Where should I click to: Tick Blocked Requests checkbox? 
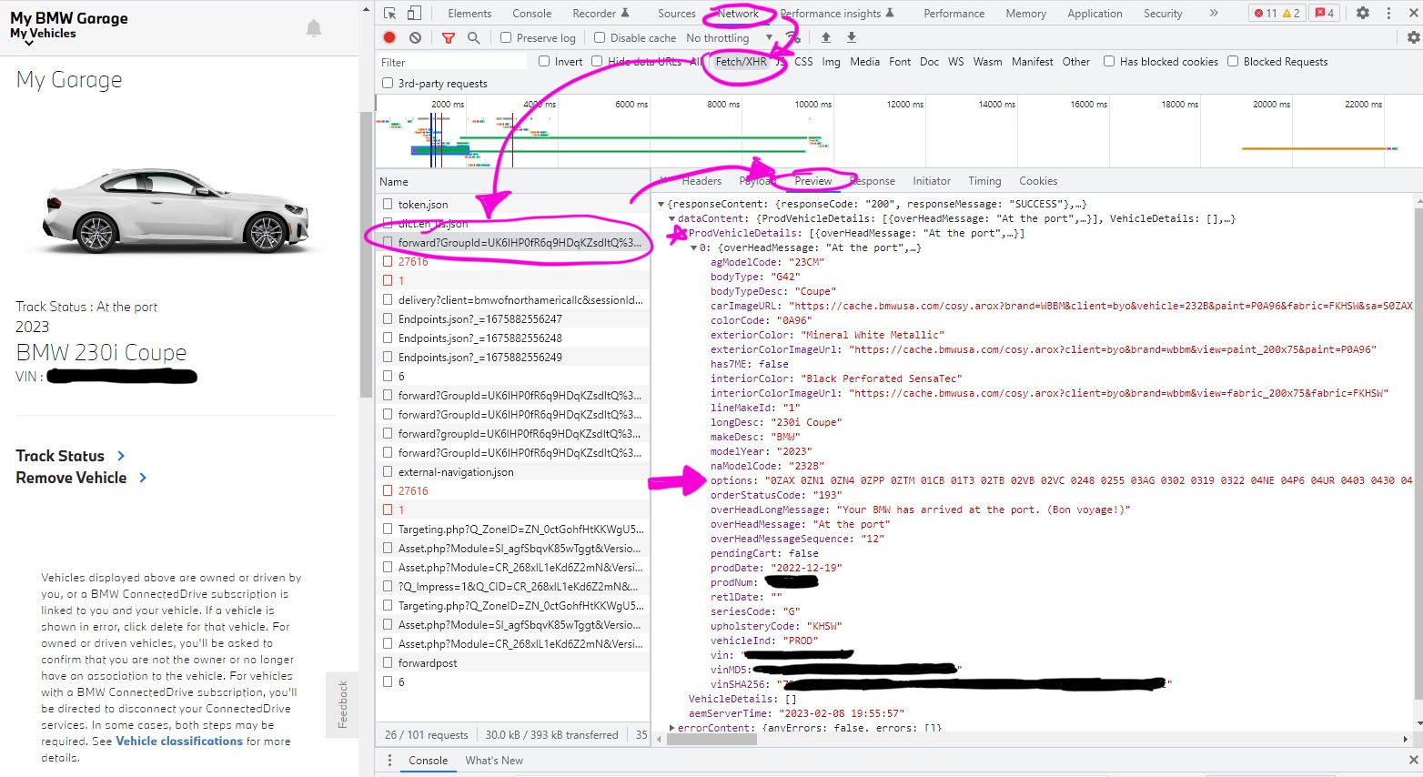[1233, 61]
